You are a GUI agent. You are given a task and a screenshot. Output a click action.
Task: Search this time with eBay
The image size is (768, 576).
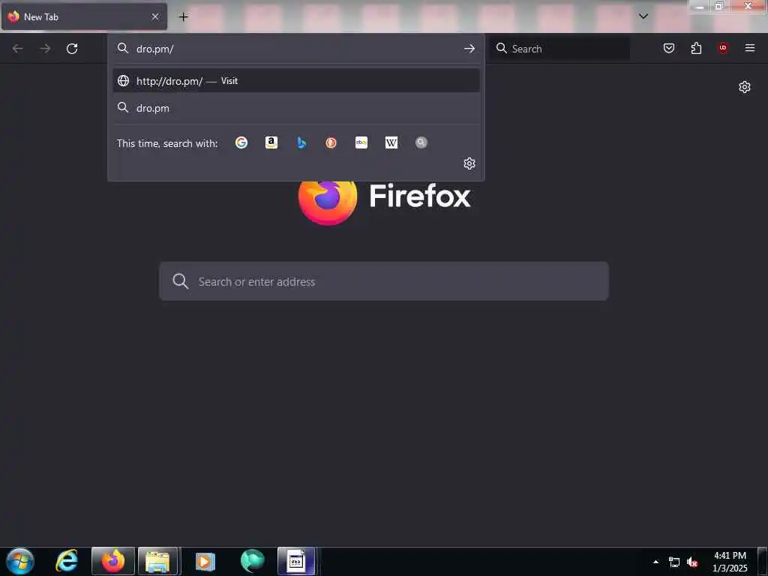[361, 142]
